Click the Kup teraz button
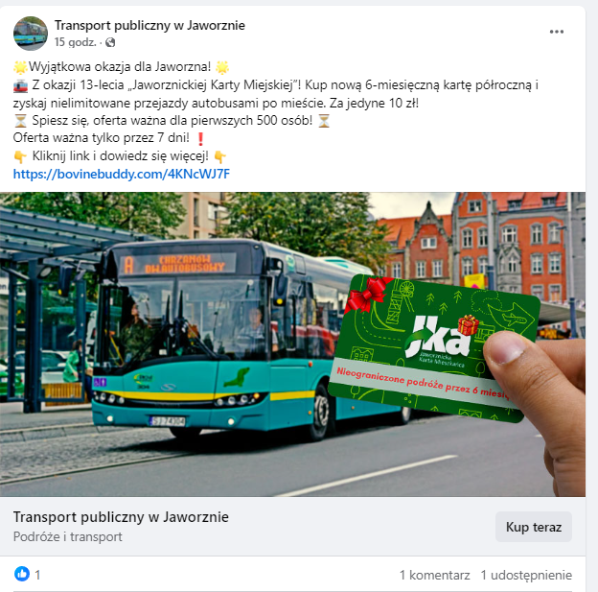This screenshot has width=598, height=592. (534, 527)
